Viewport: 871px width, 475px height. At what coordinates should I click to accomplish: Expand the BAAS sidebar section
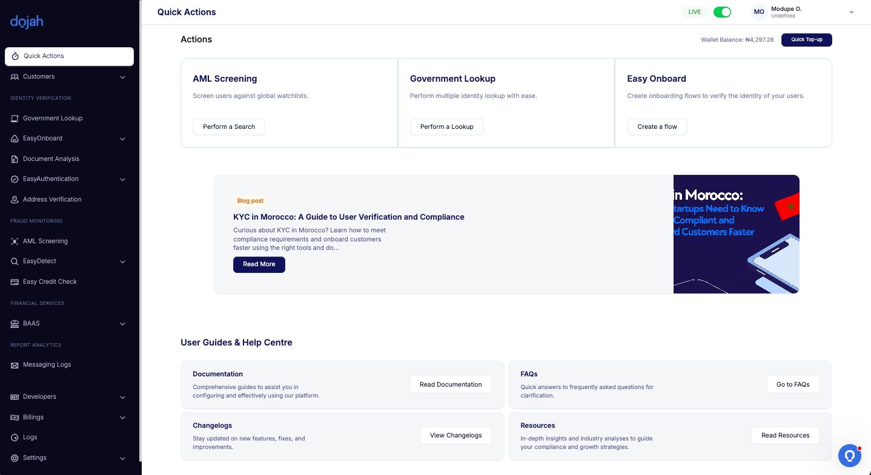[122, 324]
